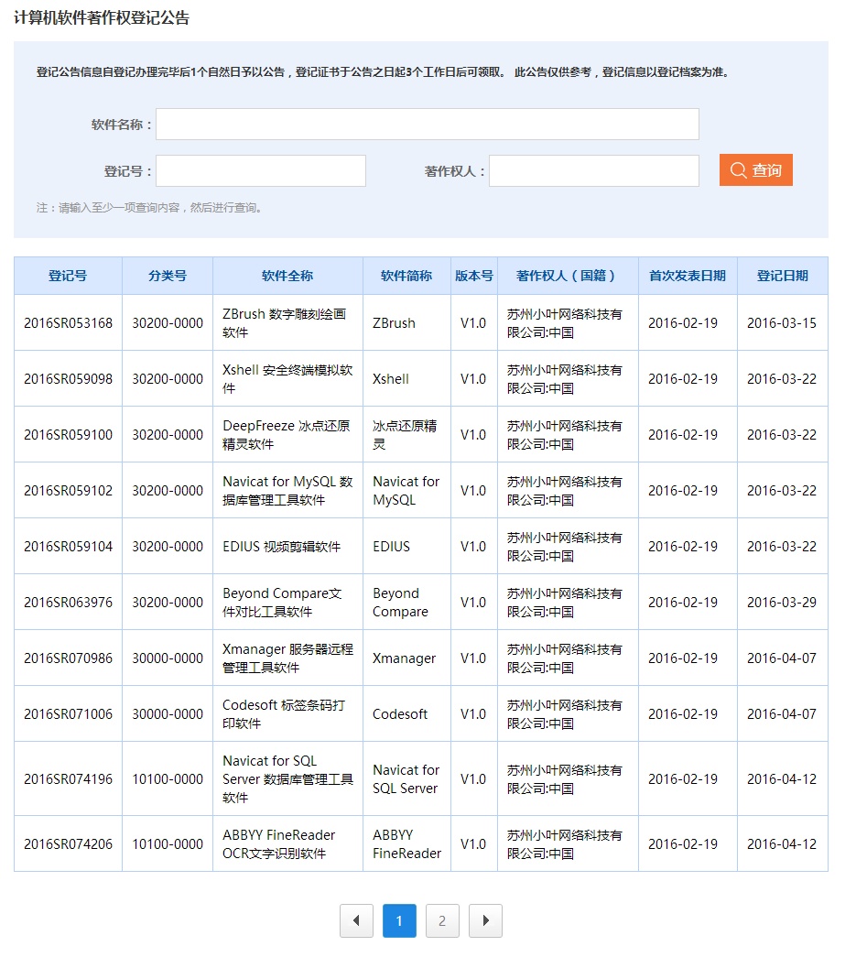The width and height of the screenshot is (856, 968).
Task: Select registration number 2016SR059100
Action: (x=68, y=435)
